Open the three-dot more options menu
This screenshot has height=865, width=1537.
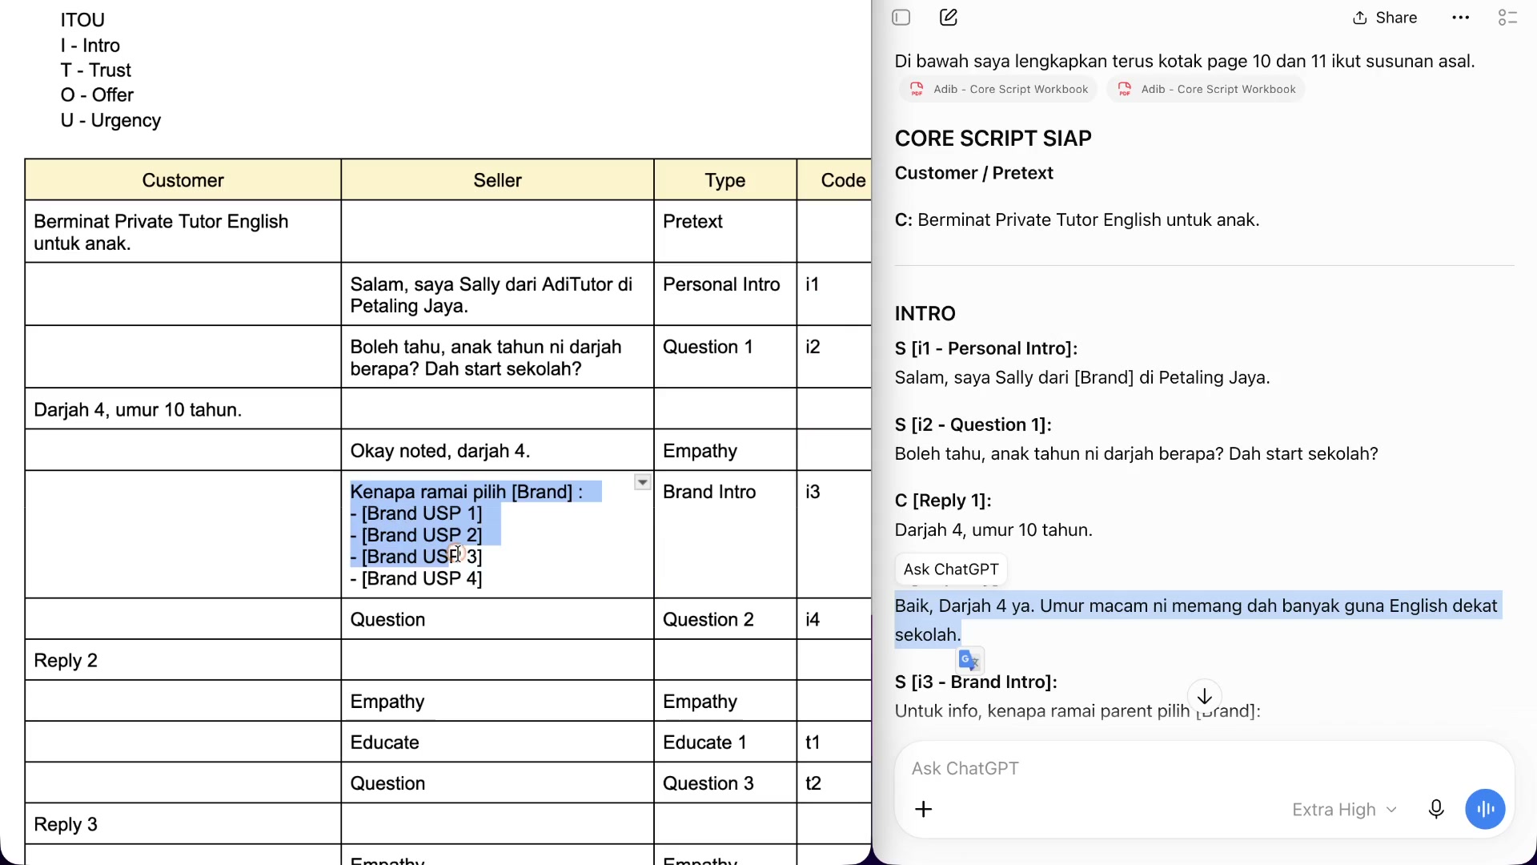1461,18
